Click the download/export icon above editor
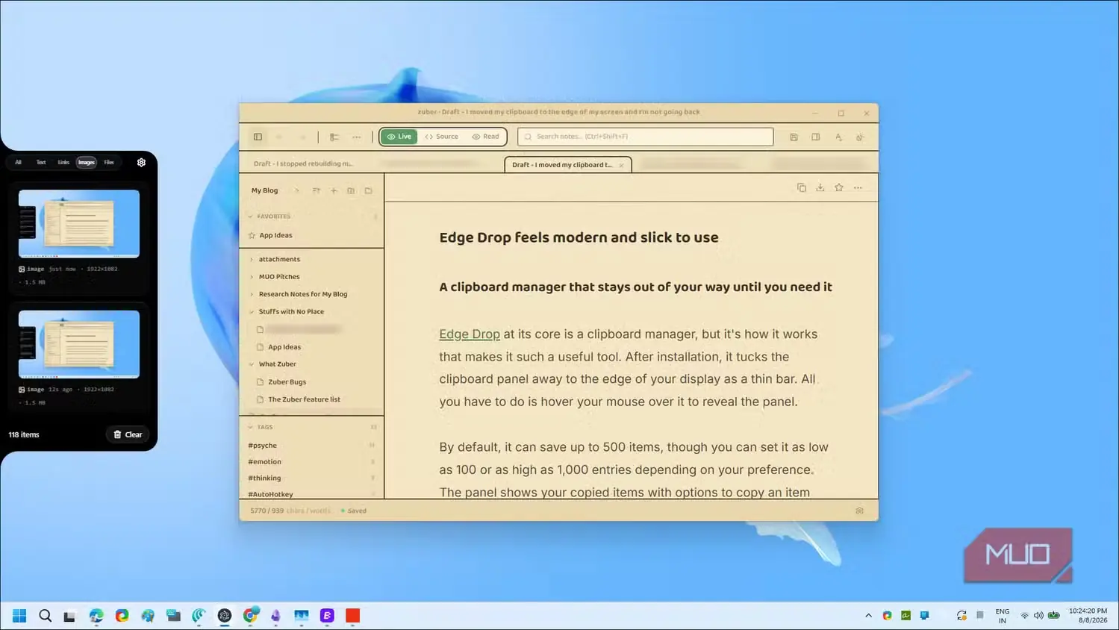Viewport: 1119px width, 630px height. point(820,187)
